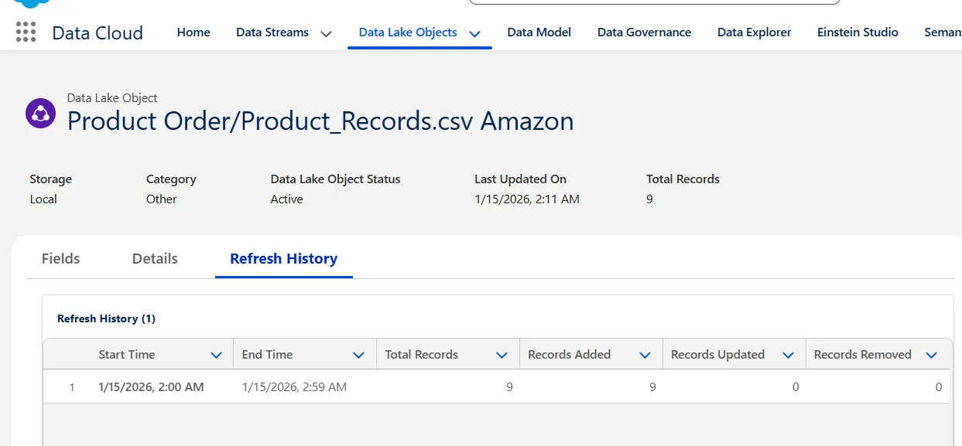Open Records Added column dropdown arrow
This screenshot has width=962, height=446.
click(645, 355)
